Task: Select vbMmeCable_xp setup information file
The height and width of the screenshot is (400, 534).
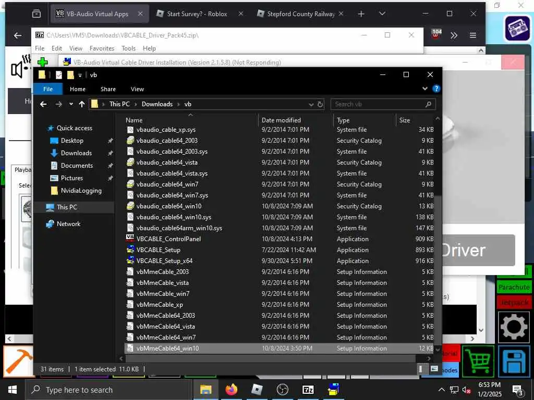Action: click(160, 304)
